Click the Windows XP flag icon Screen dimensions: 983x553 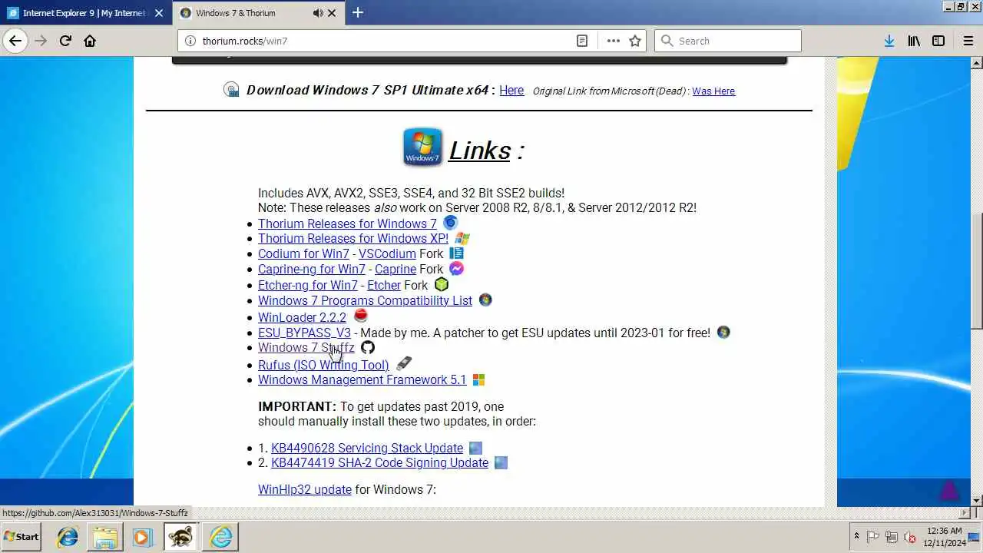click(x=462, y=238)
